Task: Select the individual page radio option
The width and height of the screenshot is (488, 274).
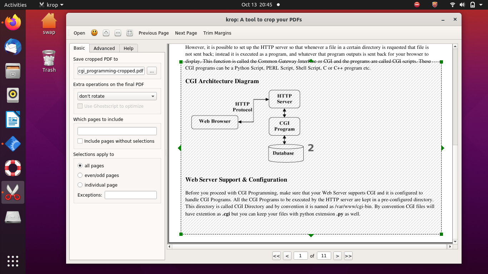Action: 80,185
